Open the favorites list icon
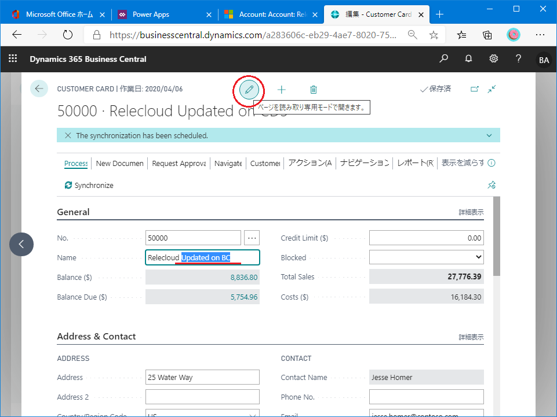This screenshot has height=417, width=557. (461, 35)
